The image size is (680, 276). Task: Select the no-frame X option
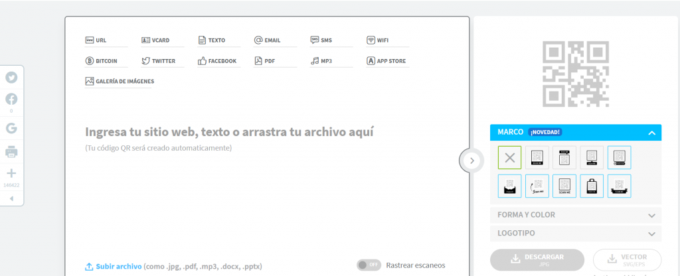click(x=509, y=157)
